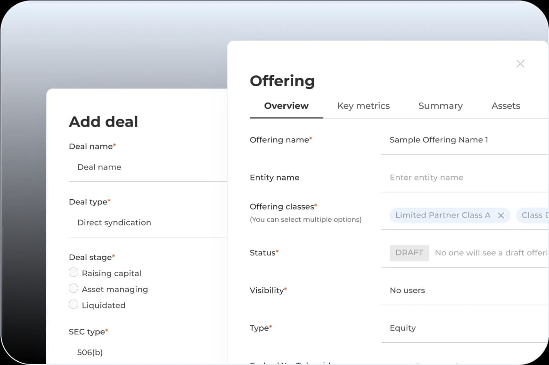The width and height of the screenshot is (549, 365).
Task: Open the SEC type 506(b) dropdown
Action: 147,352
